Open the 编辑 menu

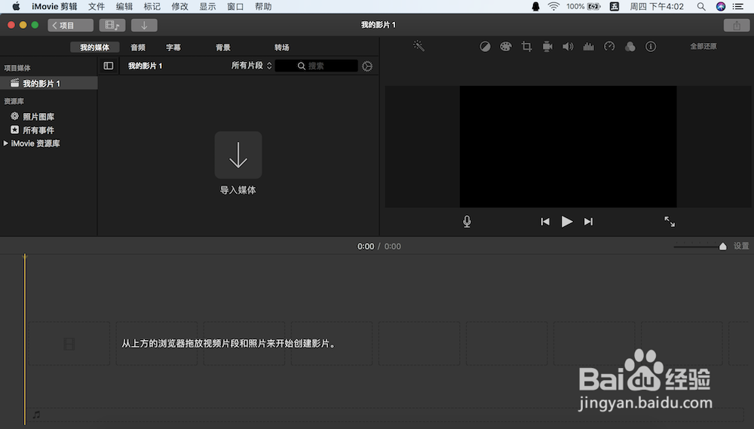[124, 6]
